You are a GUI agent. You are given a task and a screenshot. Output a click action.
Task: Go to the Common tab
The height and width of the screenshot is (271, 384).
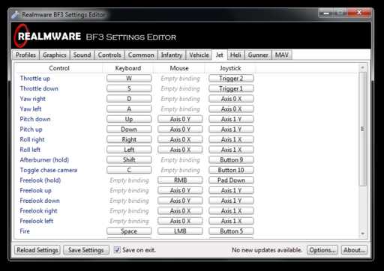coord(141,55)
